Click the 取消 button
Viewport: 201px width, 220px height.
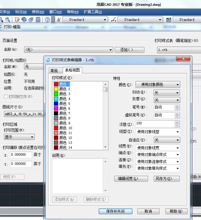148,211
